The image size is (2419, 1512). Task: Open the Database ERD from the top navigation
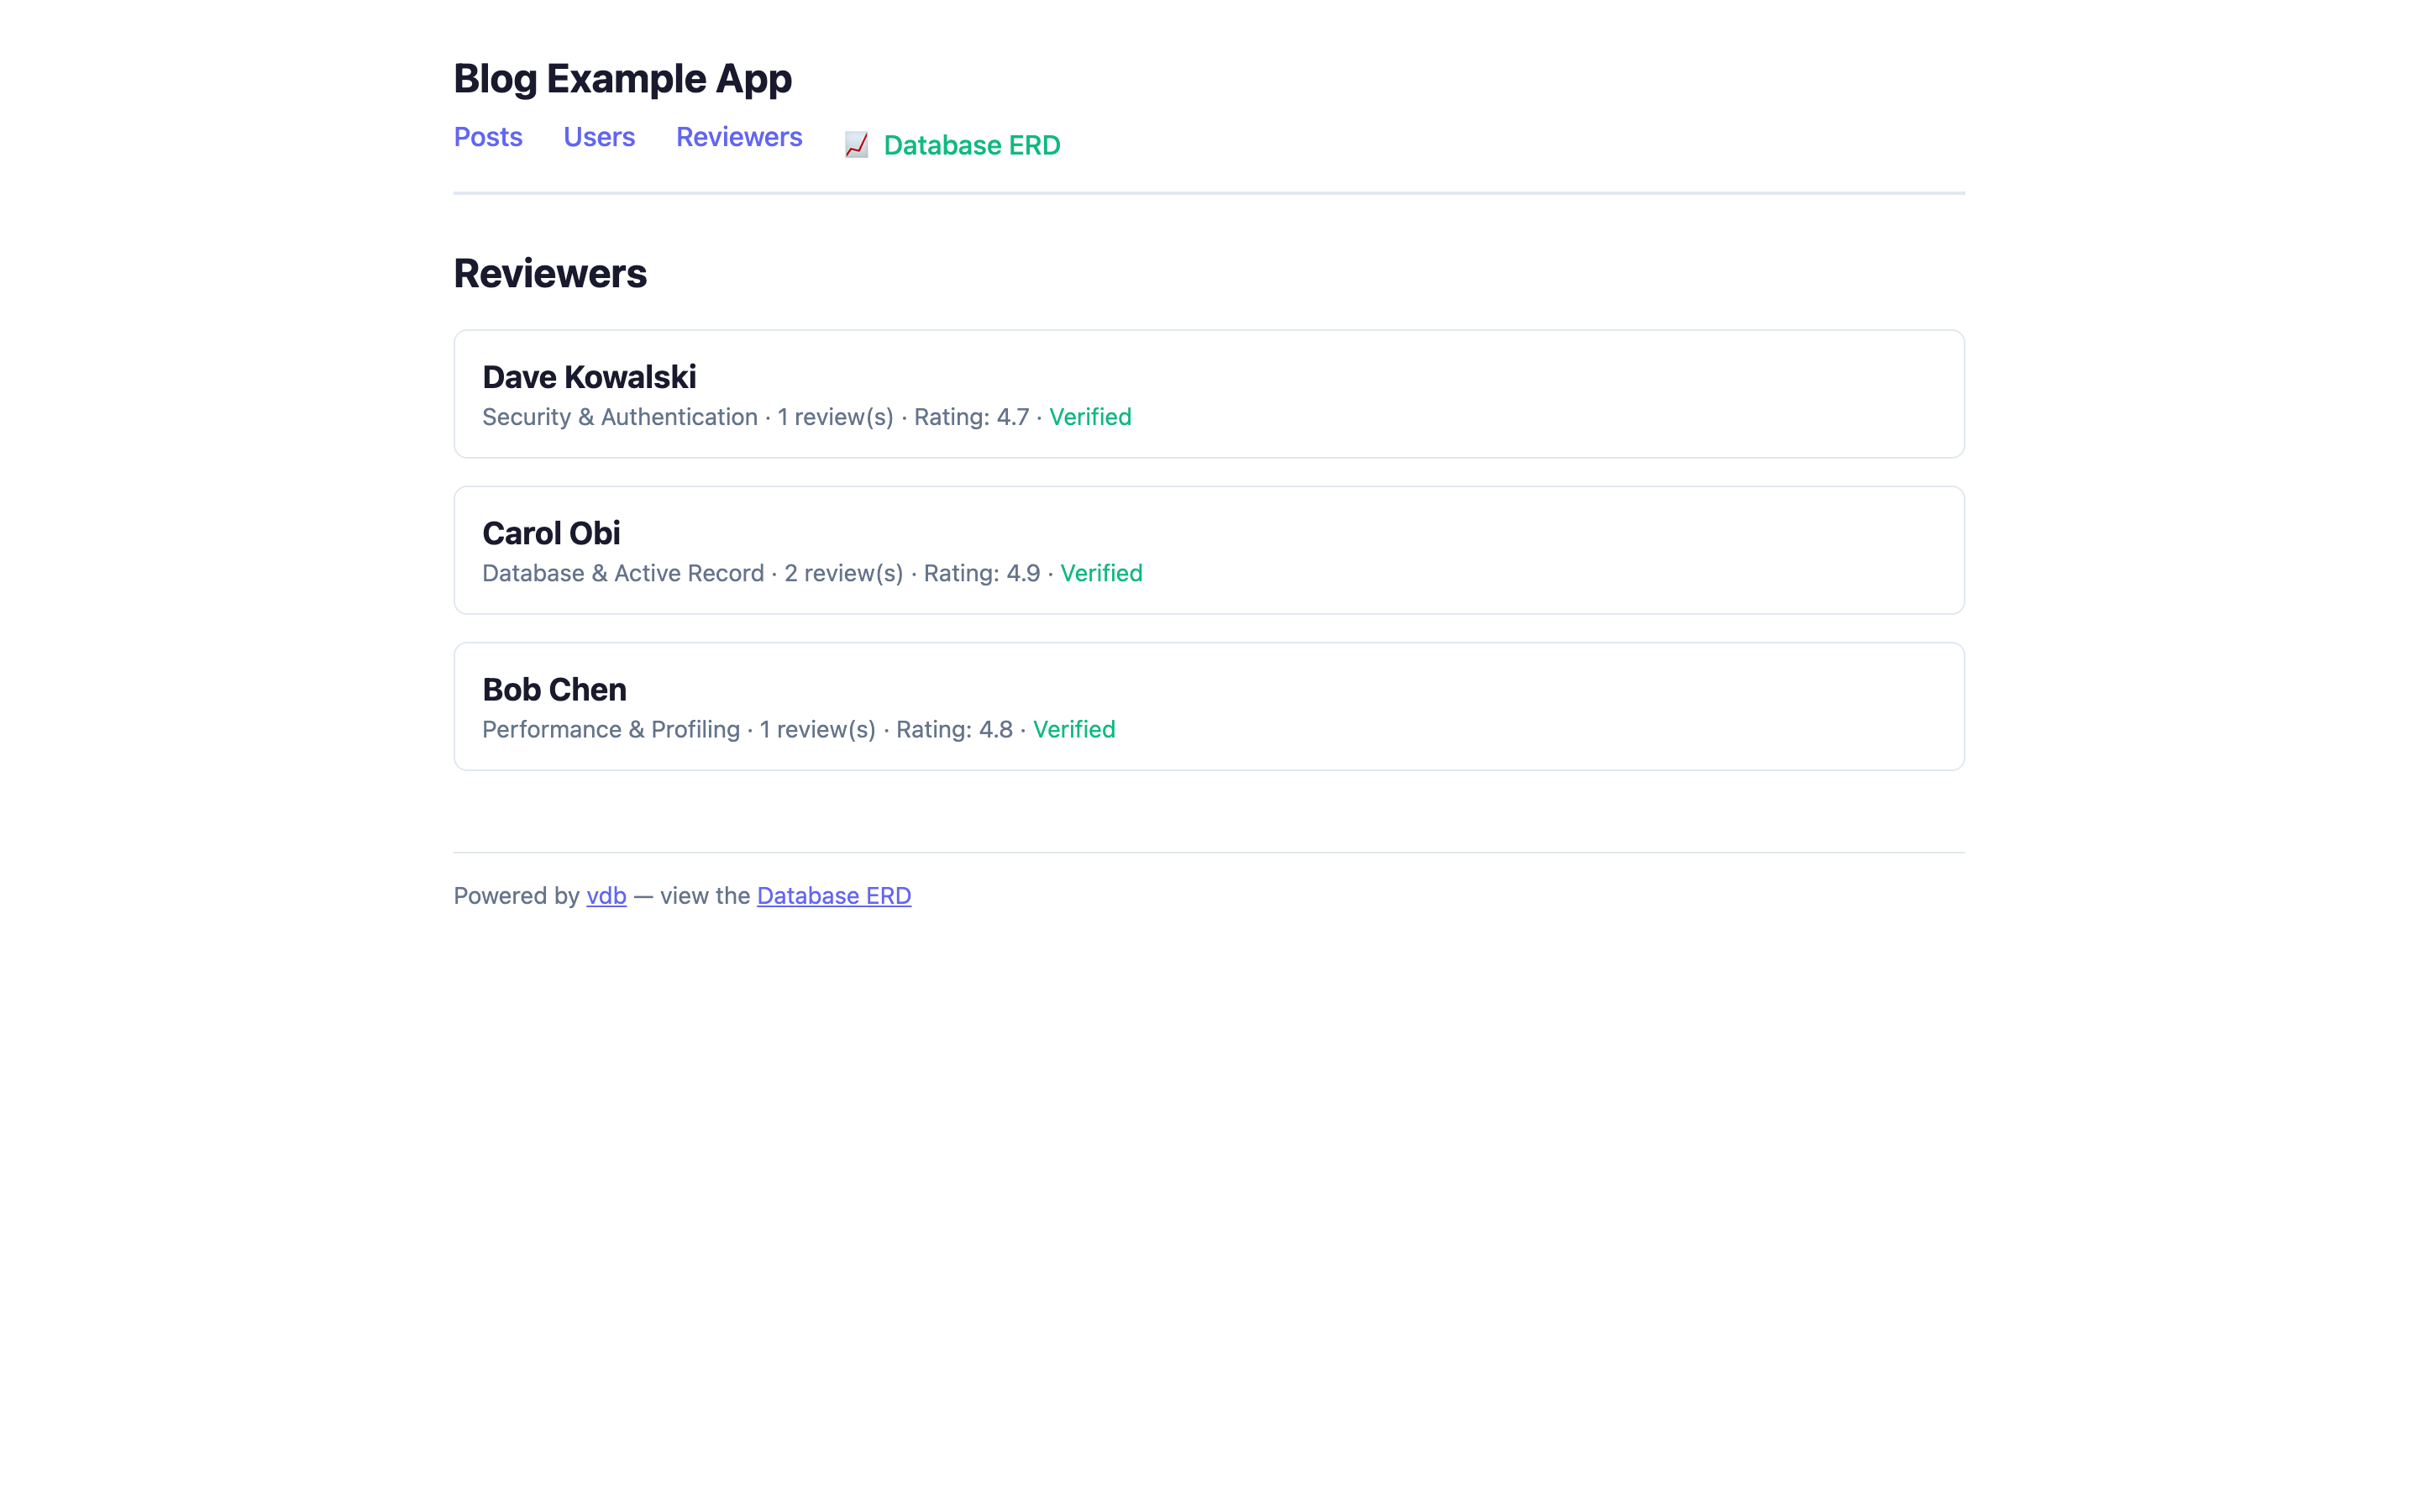click(971, 145)
